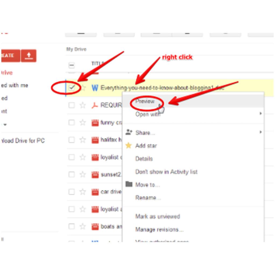275x275 pixels.
Task: Click the upload icon beside CREATE
Action: (x=29, y=56)
